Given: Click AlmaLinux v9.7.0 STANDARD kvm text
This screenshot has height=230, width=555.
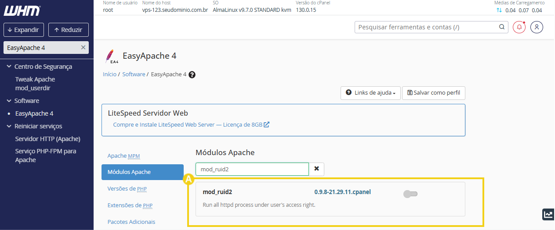Looking at the screenshot, I should tap(252, 10).
